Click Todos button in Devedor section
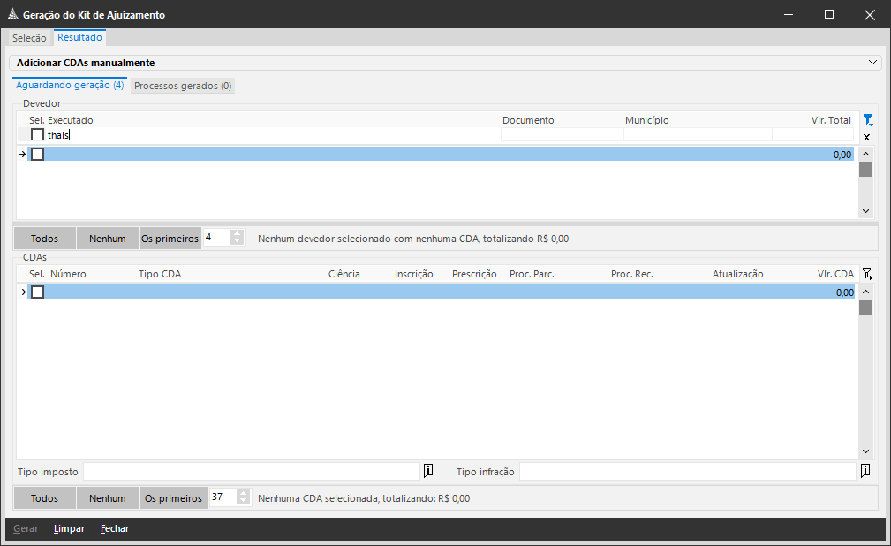The width and height of the screenshot is (891, 546). pos(44,239)
